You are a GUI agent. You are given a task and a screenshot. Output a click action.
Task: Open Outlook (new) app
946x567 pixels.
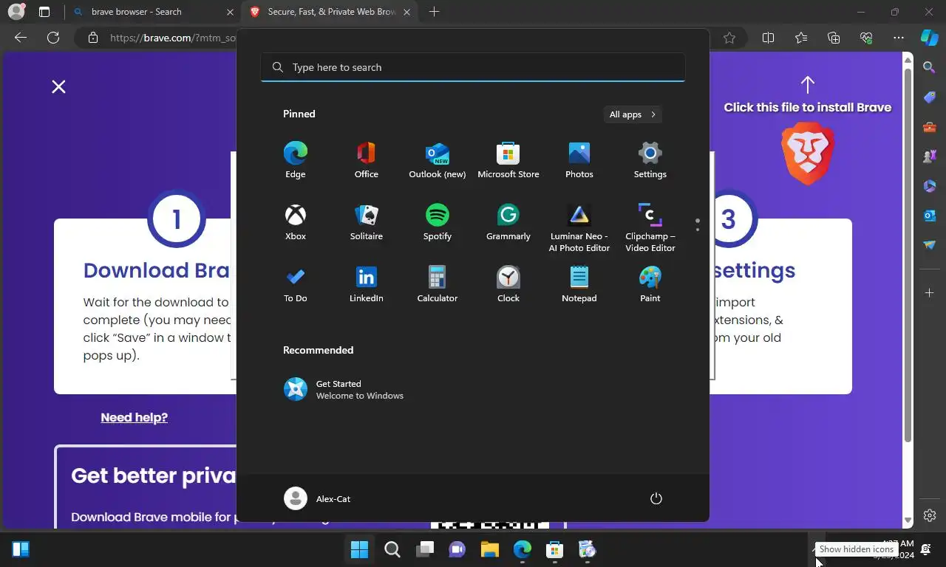[x=437, y=160]
